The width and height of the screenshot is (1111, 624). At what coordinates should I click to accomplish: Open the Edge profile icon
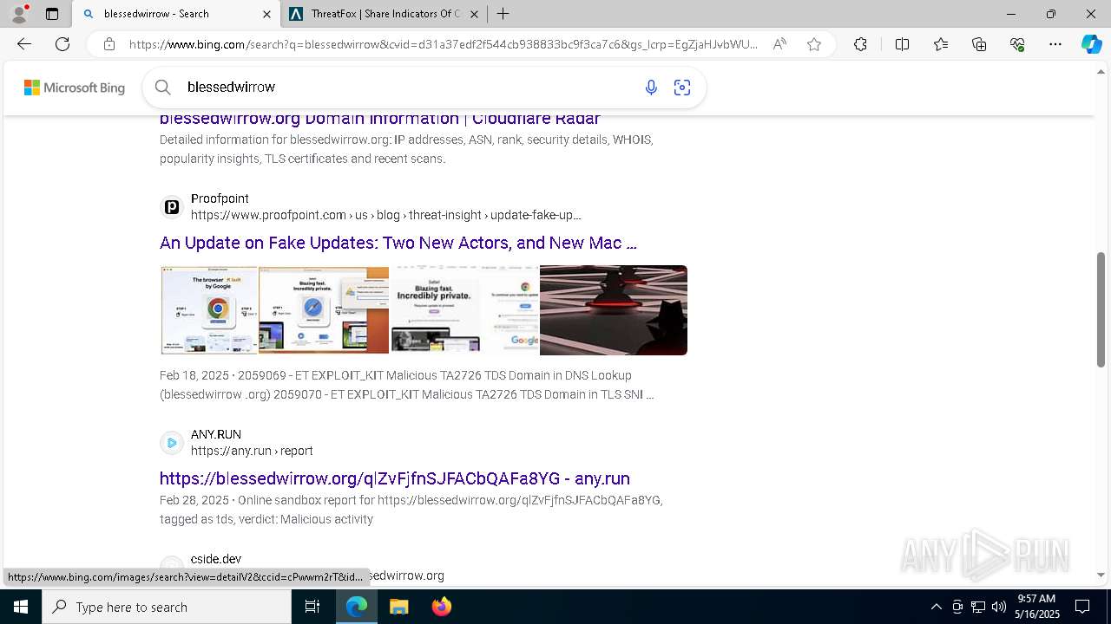(x=19, y=13)
